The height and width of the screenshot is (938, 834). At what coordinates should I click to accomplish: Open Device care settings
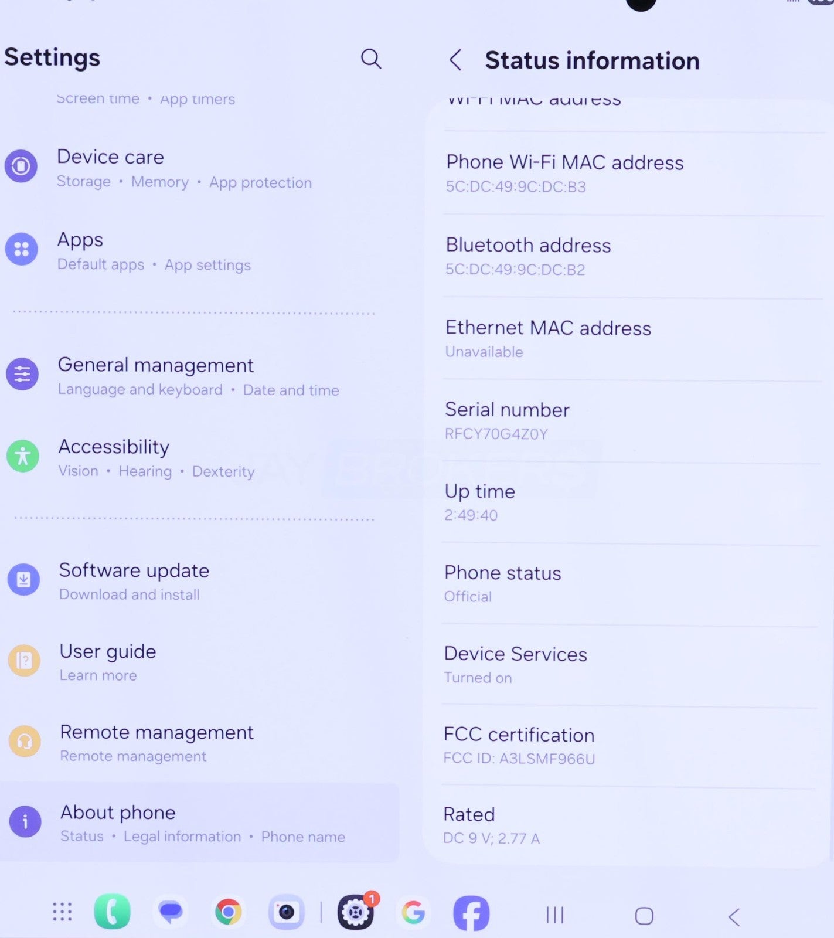coord(184,168)
